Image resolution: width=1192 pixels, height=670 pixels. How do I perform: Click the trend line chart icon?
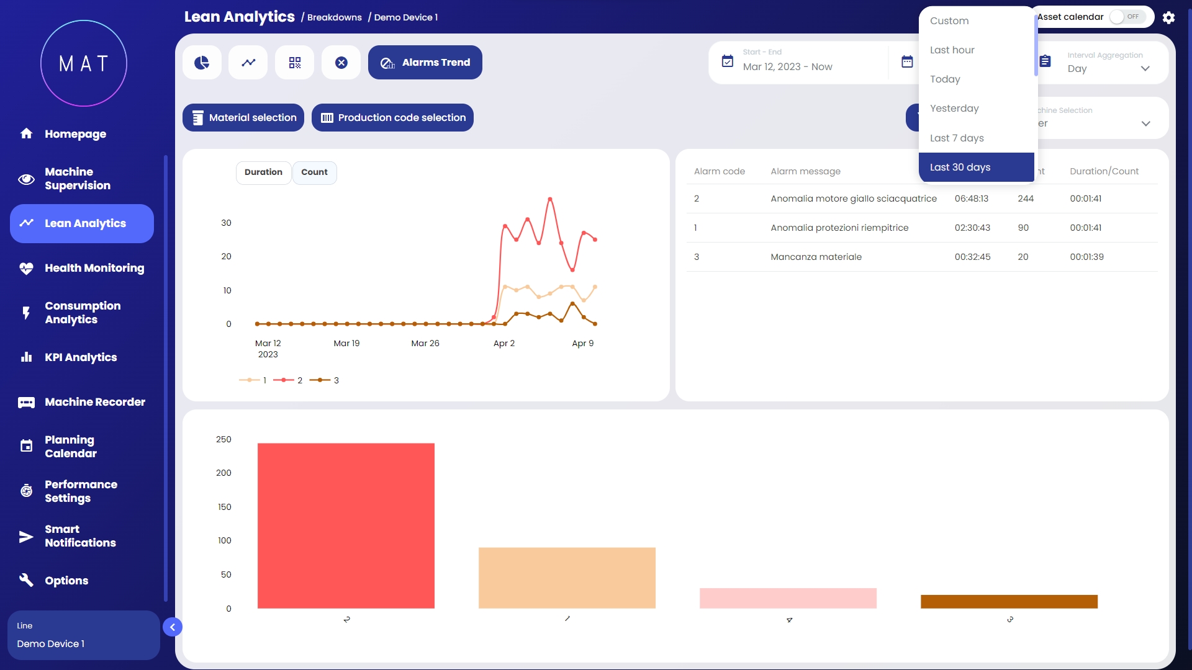coord(248,63)
